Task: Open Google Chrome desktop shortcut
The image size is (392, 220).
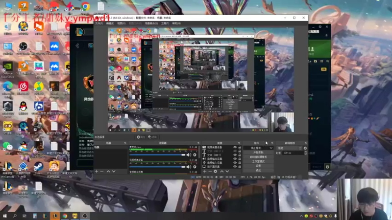Action: (x=85, y=8)
